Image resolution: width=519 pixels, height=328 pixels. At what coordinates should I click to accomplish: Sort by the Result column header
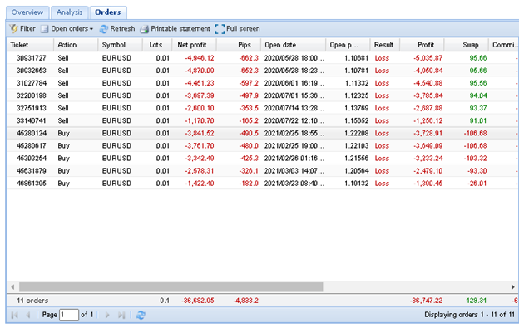coord(385,45)
